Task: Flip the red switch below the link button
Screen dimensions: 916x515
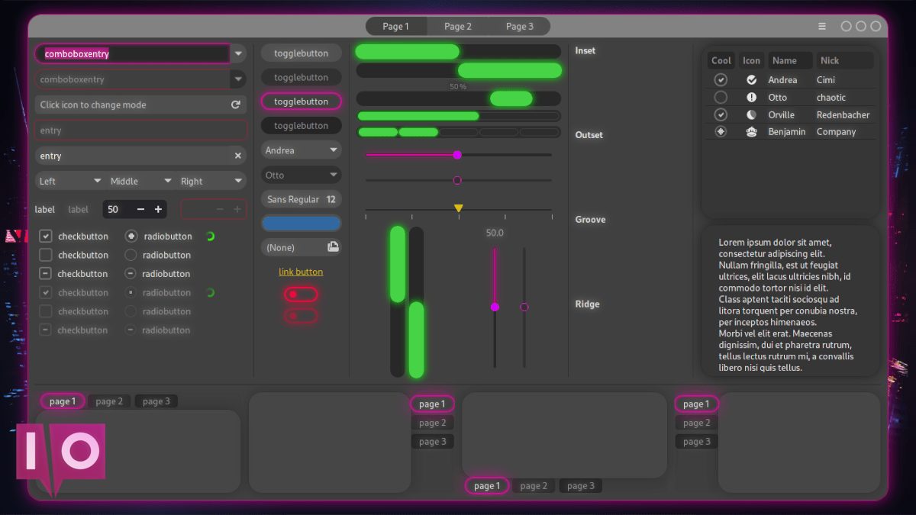Action: 301,295
